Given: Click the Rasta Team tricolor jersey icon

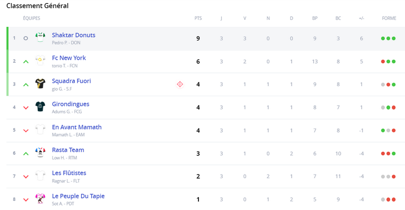Looking at the screenshot, I should (40, 152).
